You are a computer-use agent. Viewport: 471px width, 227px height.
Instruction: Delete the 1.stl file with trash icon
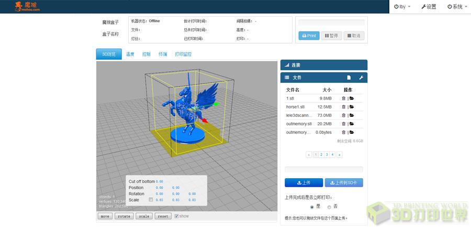344,98
